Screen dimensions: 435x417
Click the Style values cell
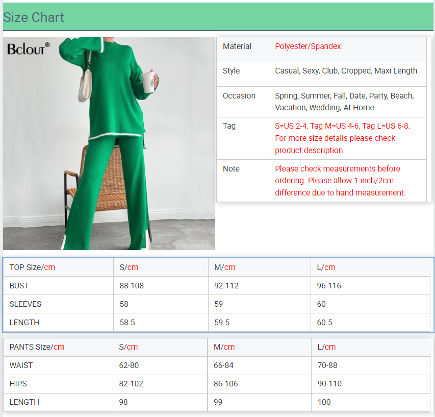tap(346, 71)
